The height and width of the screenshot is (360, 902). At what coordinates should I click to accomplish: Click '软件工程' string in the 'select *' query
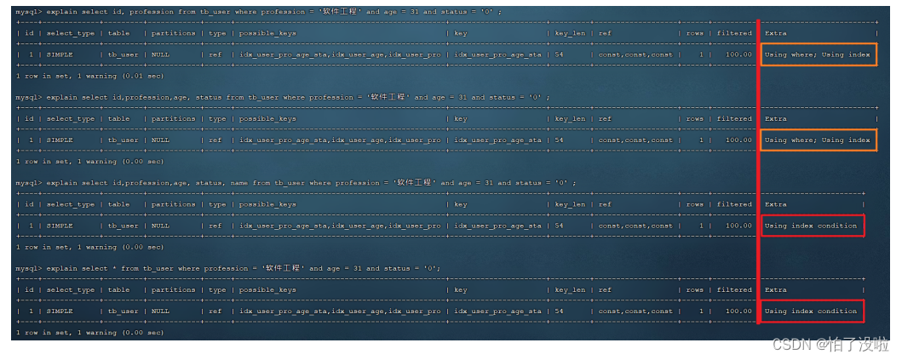click(283, 269)
